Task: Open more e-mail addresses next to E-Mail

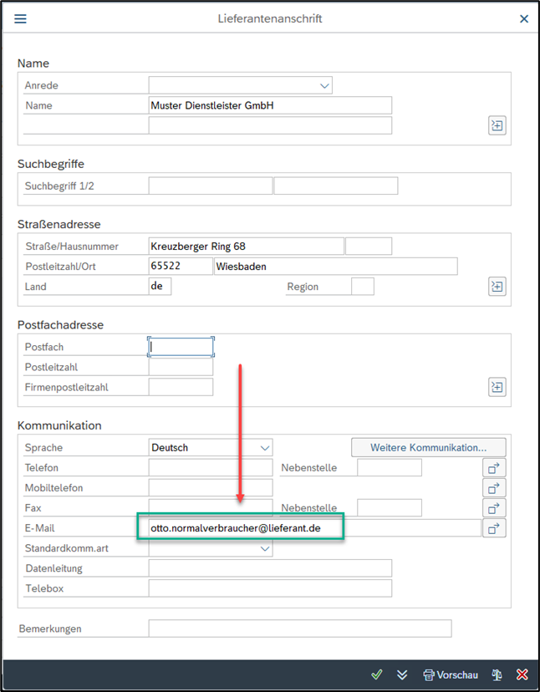Action: (494, 528)
